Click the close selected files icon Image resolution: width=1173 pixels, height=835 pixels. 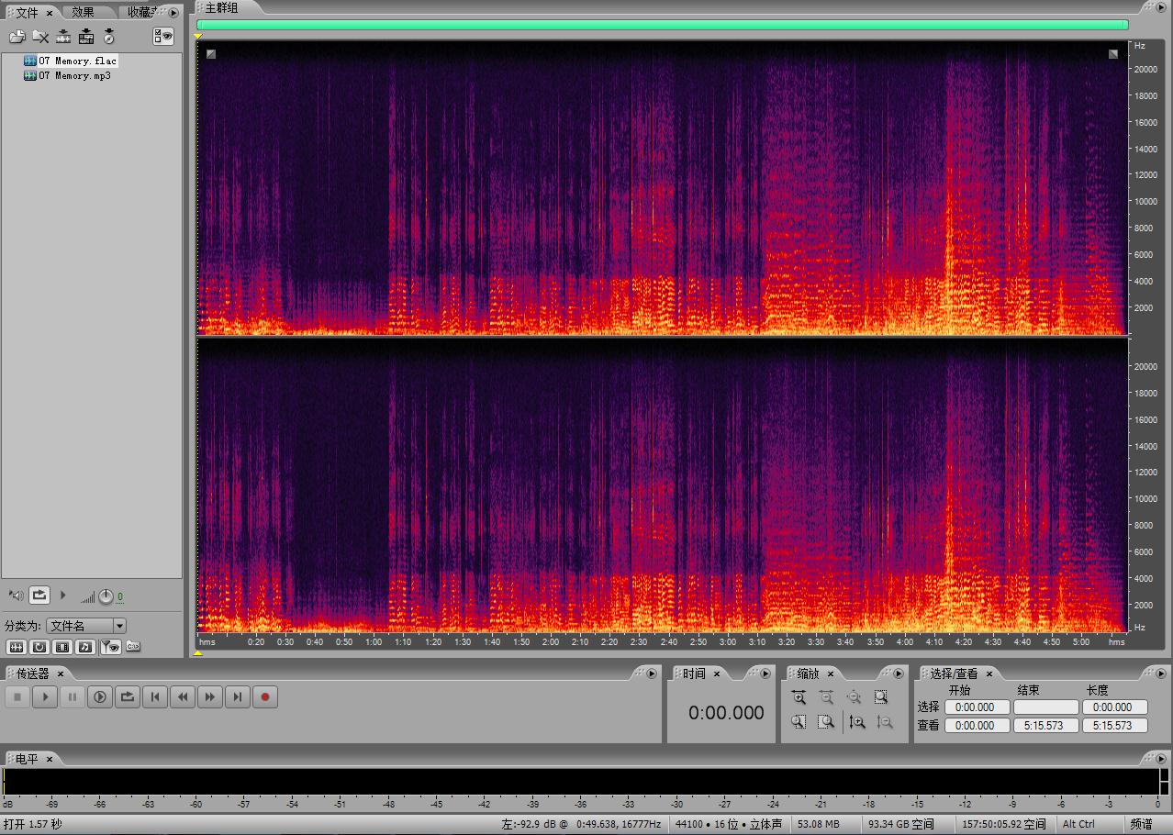[40, 37]
